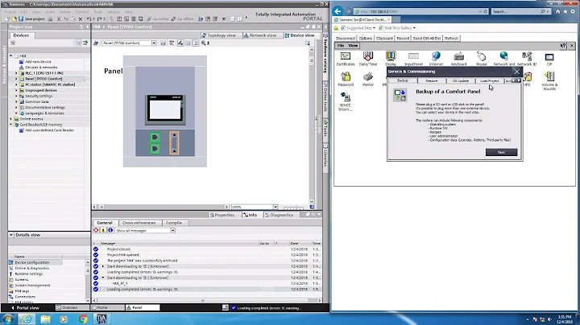This screenshot has width=580, height=325.
Task: Select Device configuration in Details view
Action: point(31,262)
